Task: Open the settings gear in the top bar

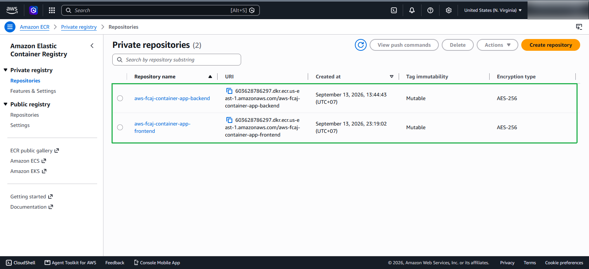Action: point(449,10)
